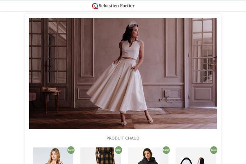Open the black handbag product thumbnail
Screen dimensions: 246x164
196,155
